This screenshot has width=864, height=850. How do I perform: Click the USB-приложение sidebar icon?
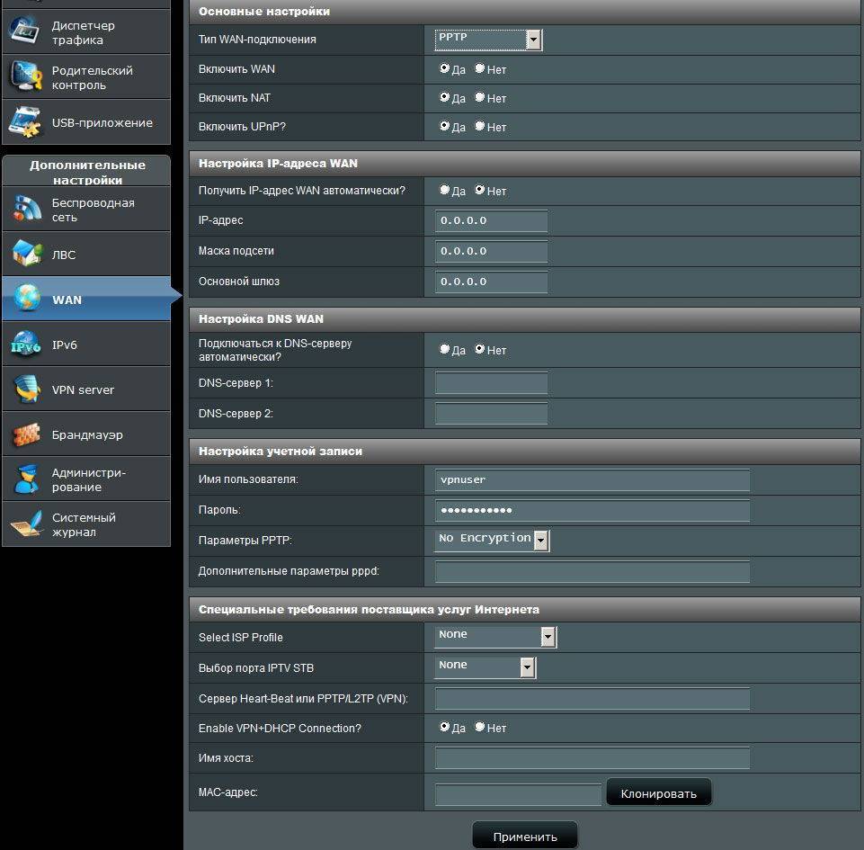coord(24,122)
